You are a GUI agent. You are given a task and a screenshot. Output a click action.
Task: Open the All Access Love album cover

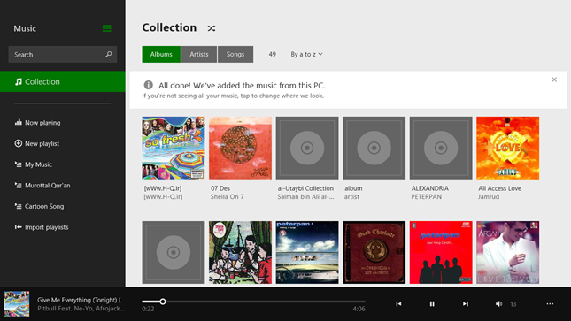[x=508, y=148]
